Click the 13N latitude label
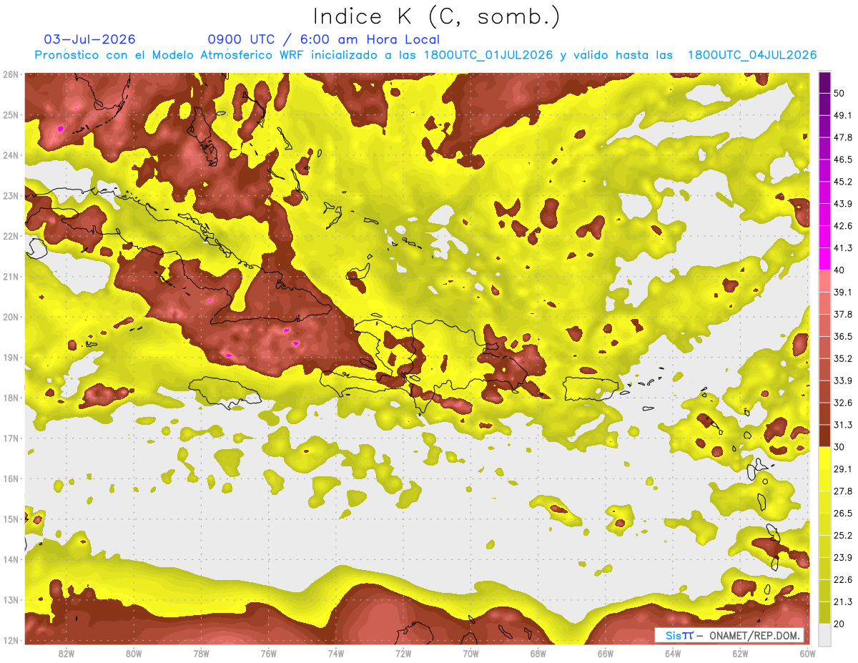 (10, 600)
